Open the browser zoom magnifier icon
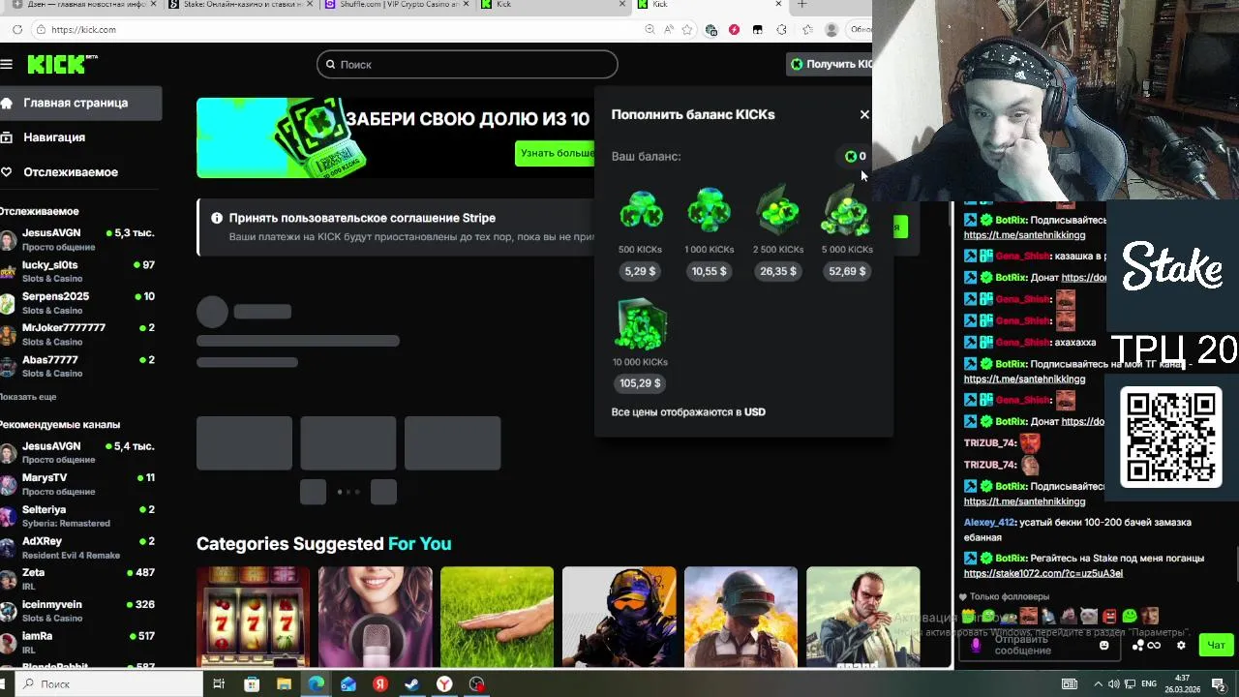This screenshot has height=697, width=1239. (650, 30)
